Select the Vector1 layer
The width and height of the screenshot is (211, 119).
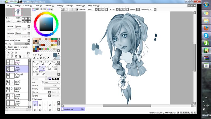point(17,89)
